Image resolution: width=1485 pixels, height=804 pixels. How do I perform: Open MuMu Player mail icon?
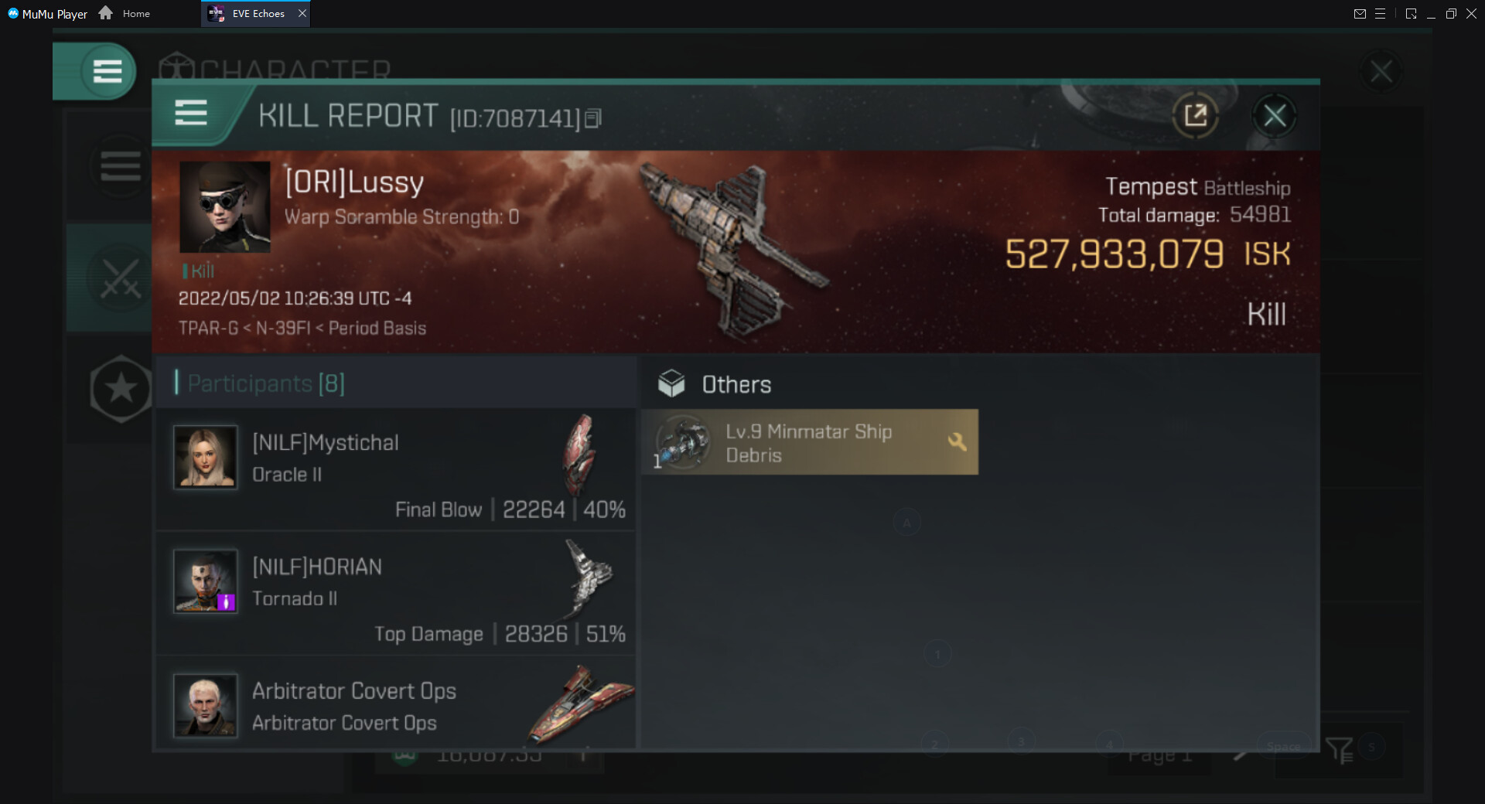pyautogui.click(x=1360, y=14)
